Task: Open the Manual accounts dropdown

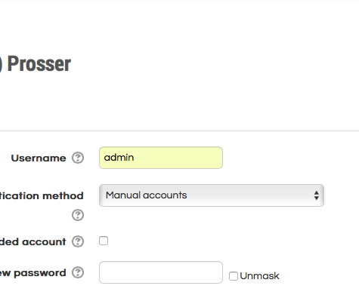Action: coord(212,195)
